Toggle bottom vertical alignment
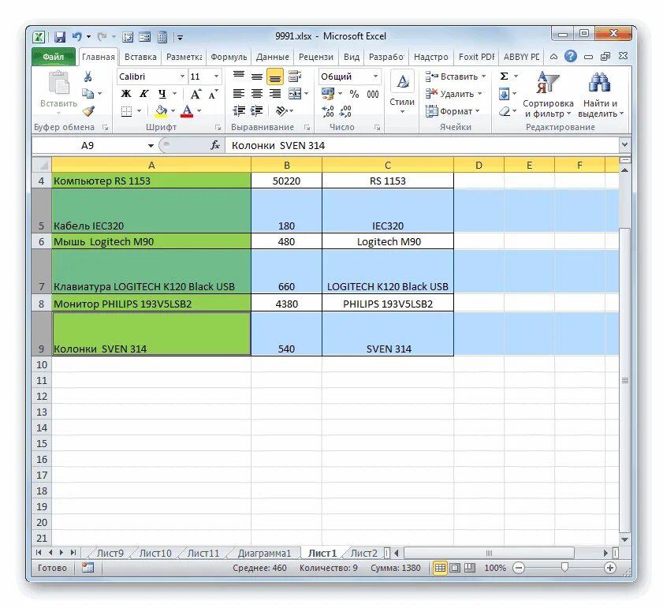The width and height of the screenshot is (663, 608). [275, 77]
